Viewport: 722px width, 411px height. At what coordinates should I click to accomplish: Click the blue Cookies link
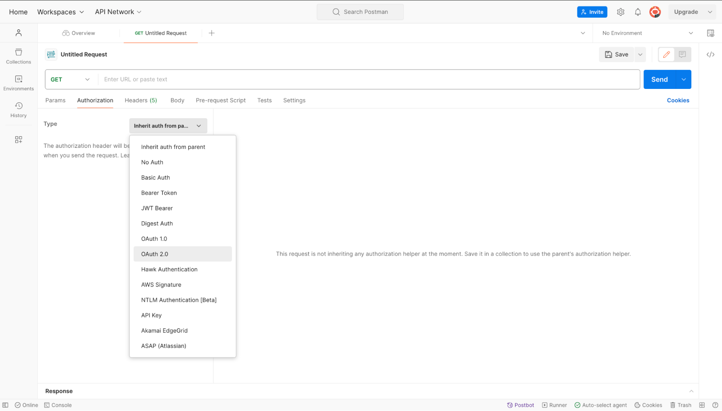point(678,100)
